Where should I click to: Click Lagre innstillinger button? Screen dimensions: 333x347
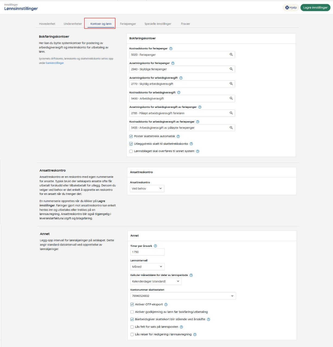pyautogui.click(x=315, y=8)
